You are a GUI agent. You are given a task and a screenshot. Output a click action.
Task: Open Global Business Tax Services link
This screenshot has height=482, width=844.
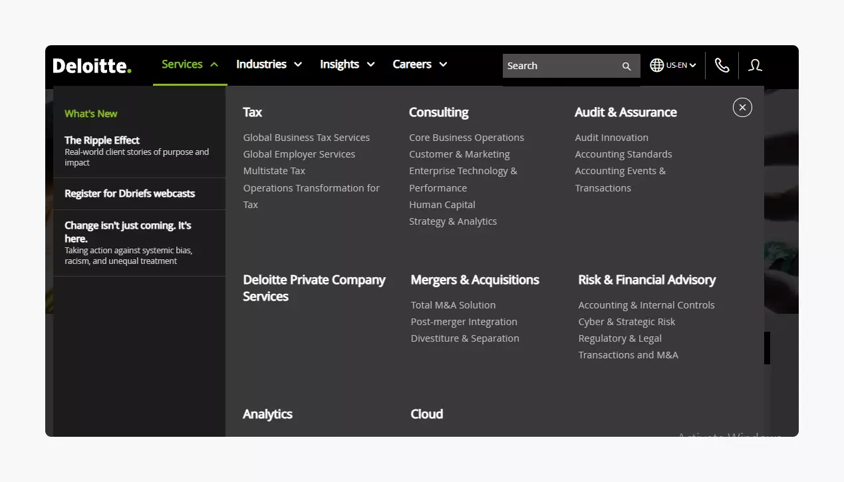pos(307,138)
